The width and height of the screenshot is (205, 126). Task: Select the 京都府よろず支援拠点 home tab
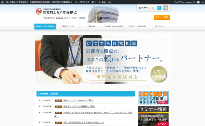pos(45,27)
